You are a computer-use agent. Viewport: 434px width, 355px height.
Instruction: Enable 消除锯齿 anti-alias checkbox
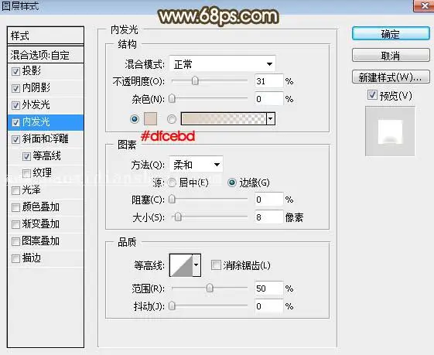point(216,265)
